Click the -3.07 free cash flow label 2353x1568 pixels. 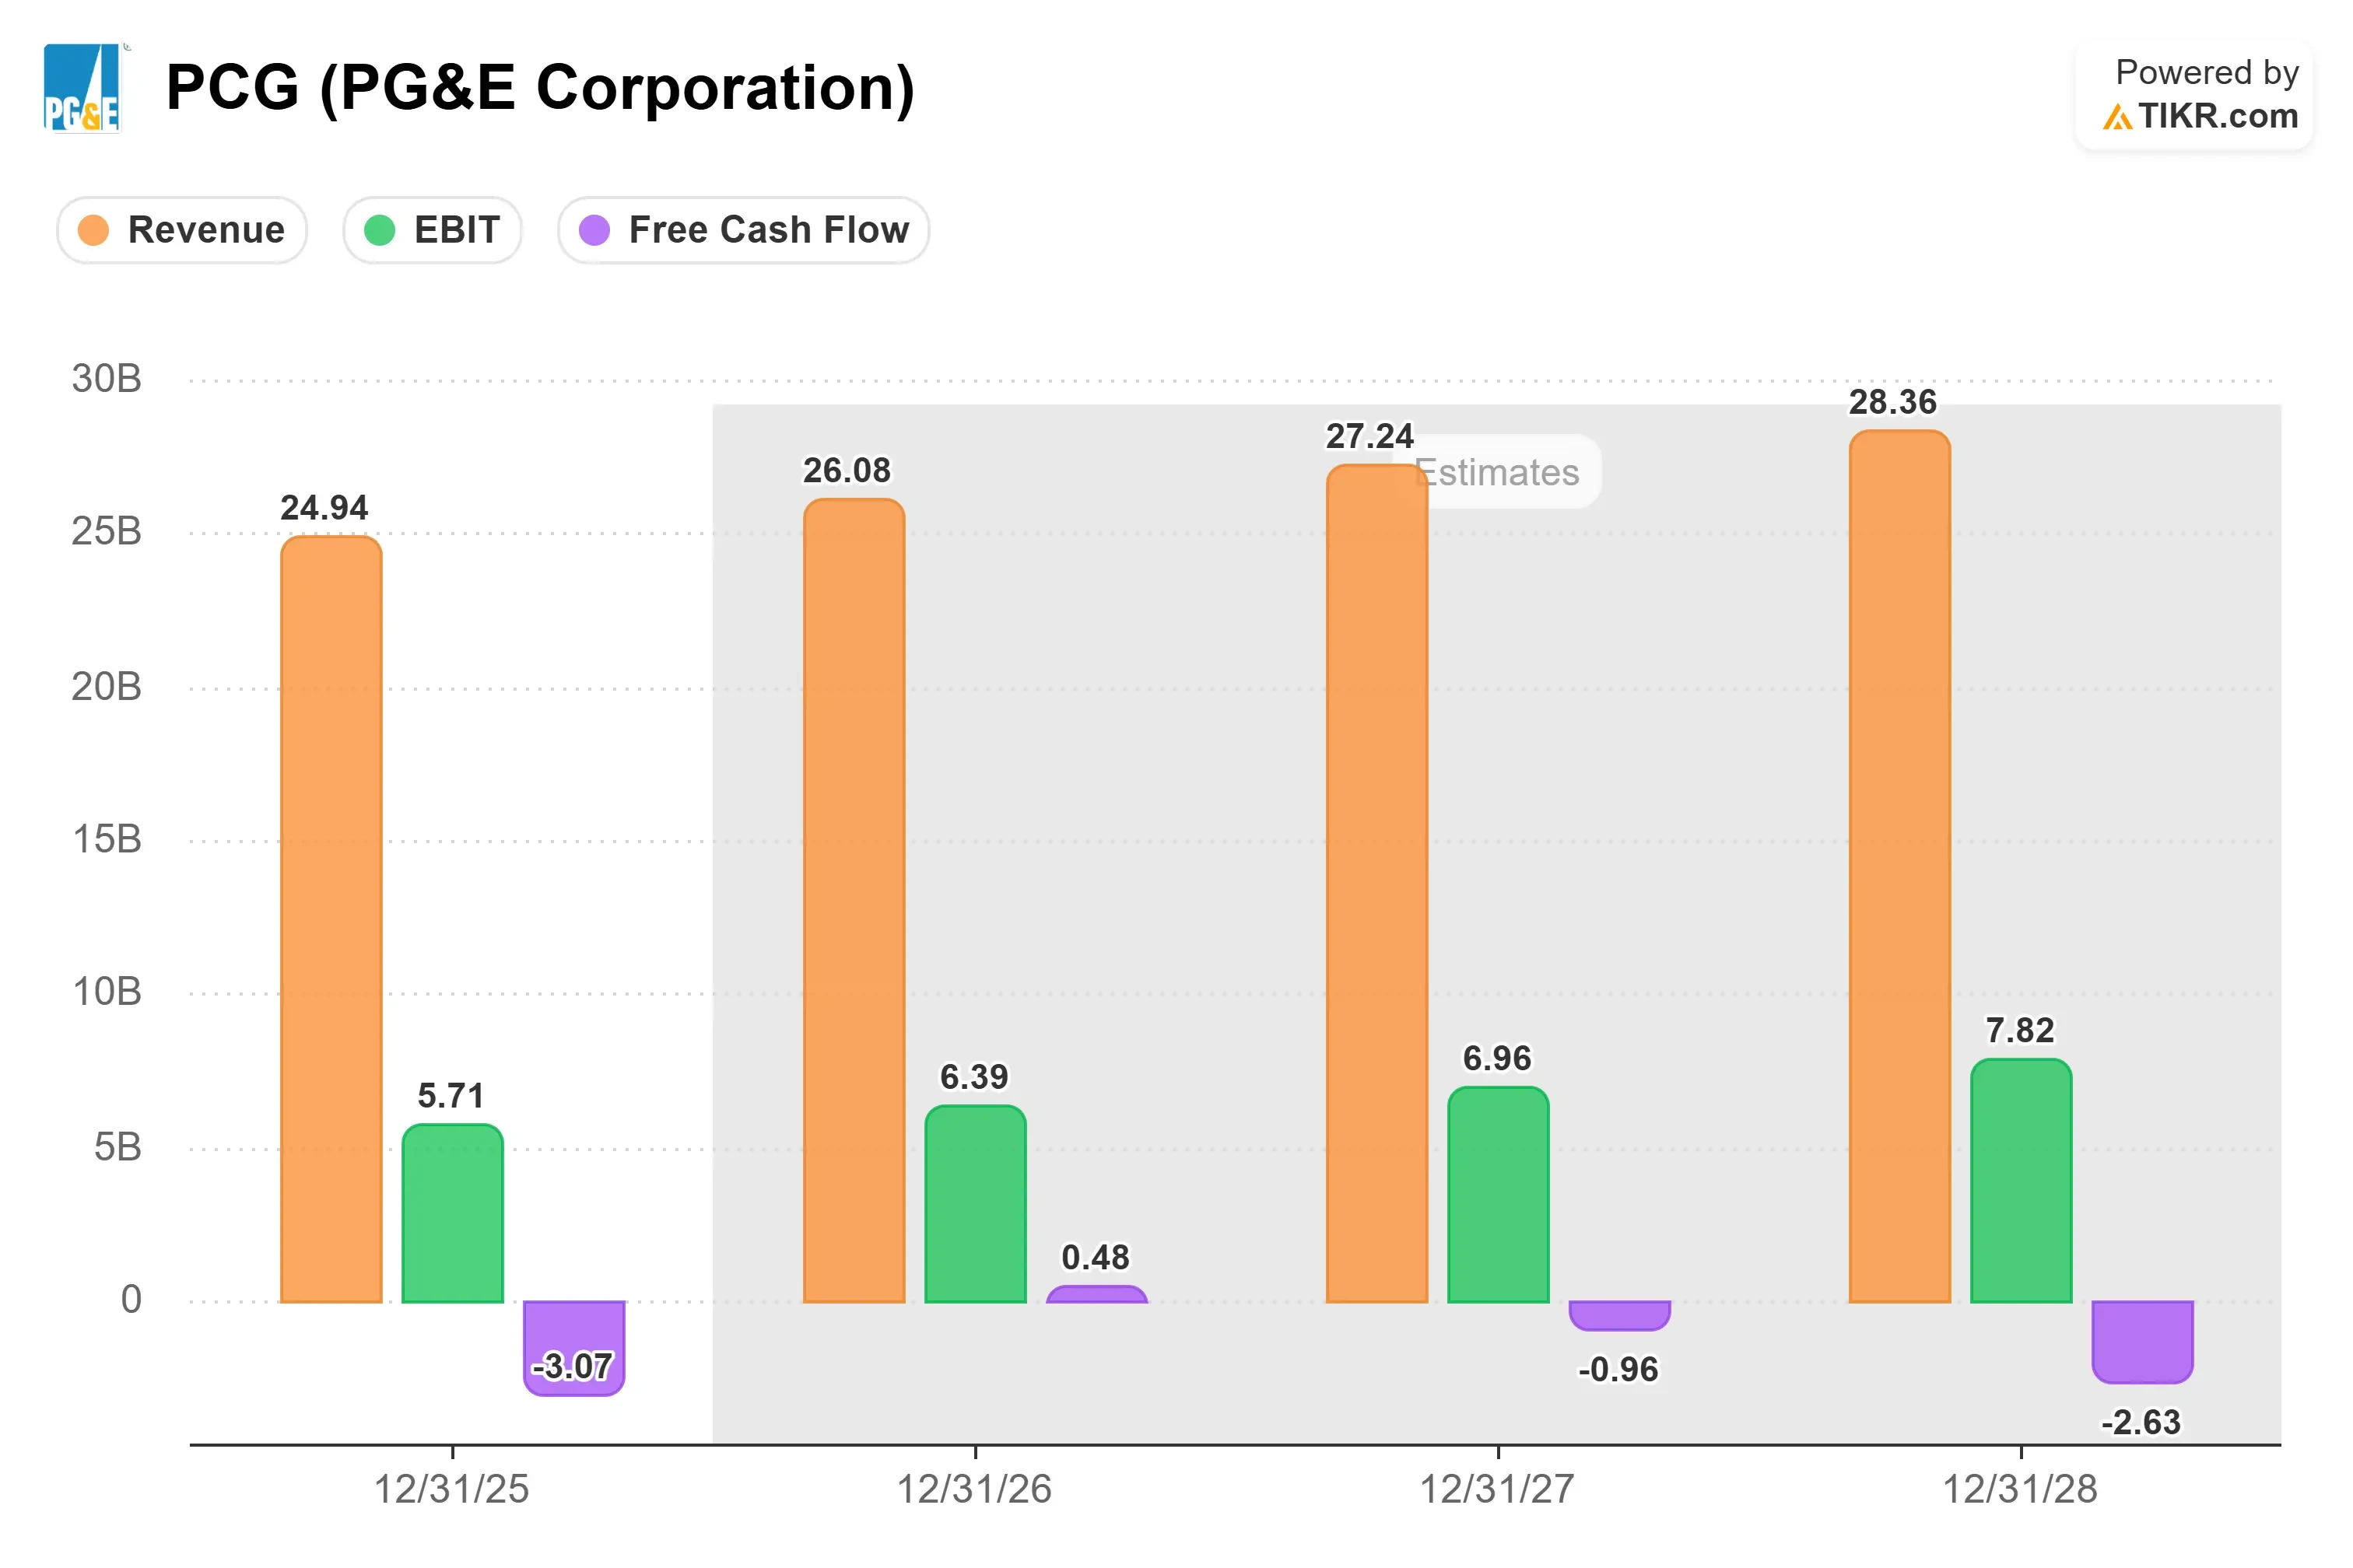(x=572, y=1366)
